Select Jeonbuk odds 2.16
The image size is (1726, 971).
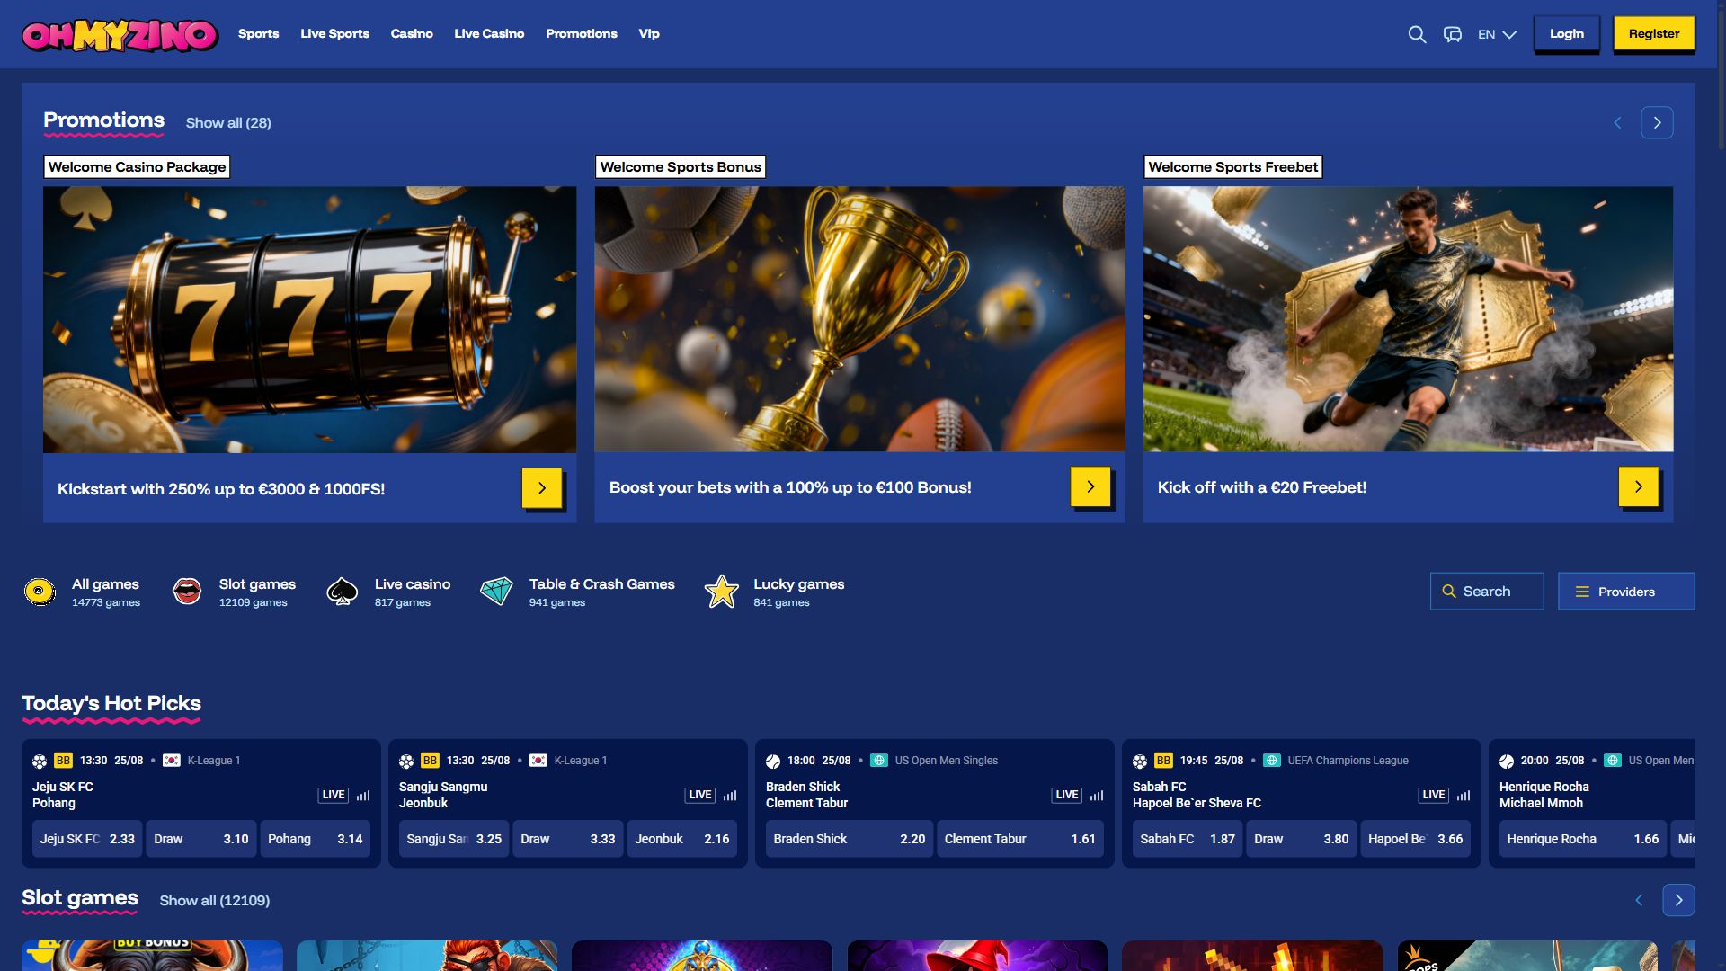pyautogui.click(x=681, y=839)
